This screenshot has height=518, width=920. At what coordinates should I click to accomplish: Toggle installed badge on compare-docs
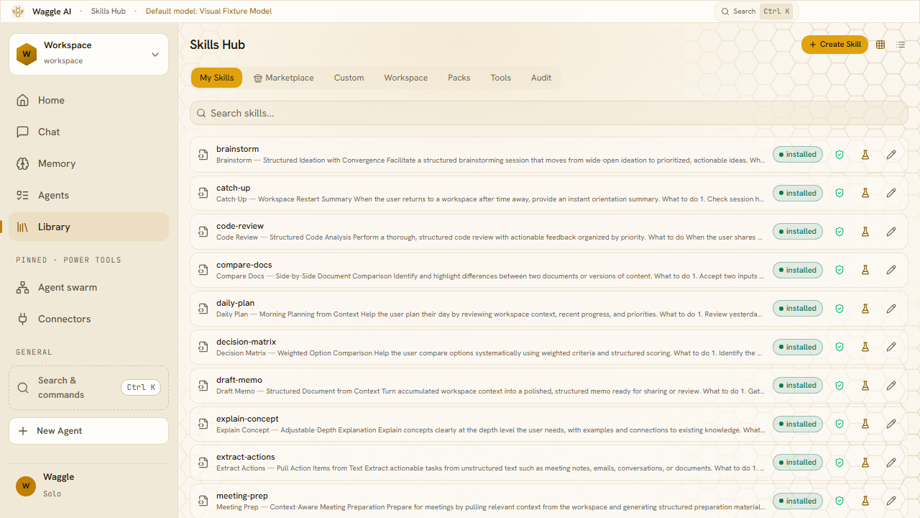(798, 270)
